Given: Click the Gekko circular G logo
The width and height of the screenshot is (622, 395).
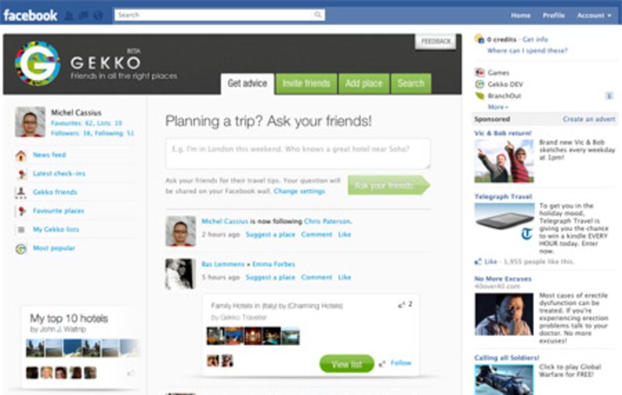Looking at the screenshot, I should click(x=37, y=64).
